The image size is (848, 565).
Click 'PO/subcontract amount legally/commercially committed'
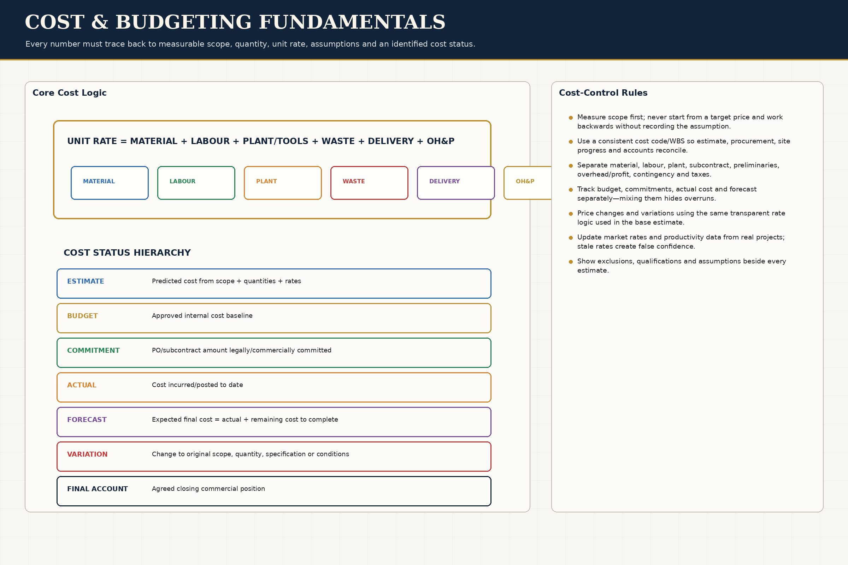[x=242, y=350]
